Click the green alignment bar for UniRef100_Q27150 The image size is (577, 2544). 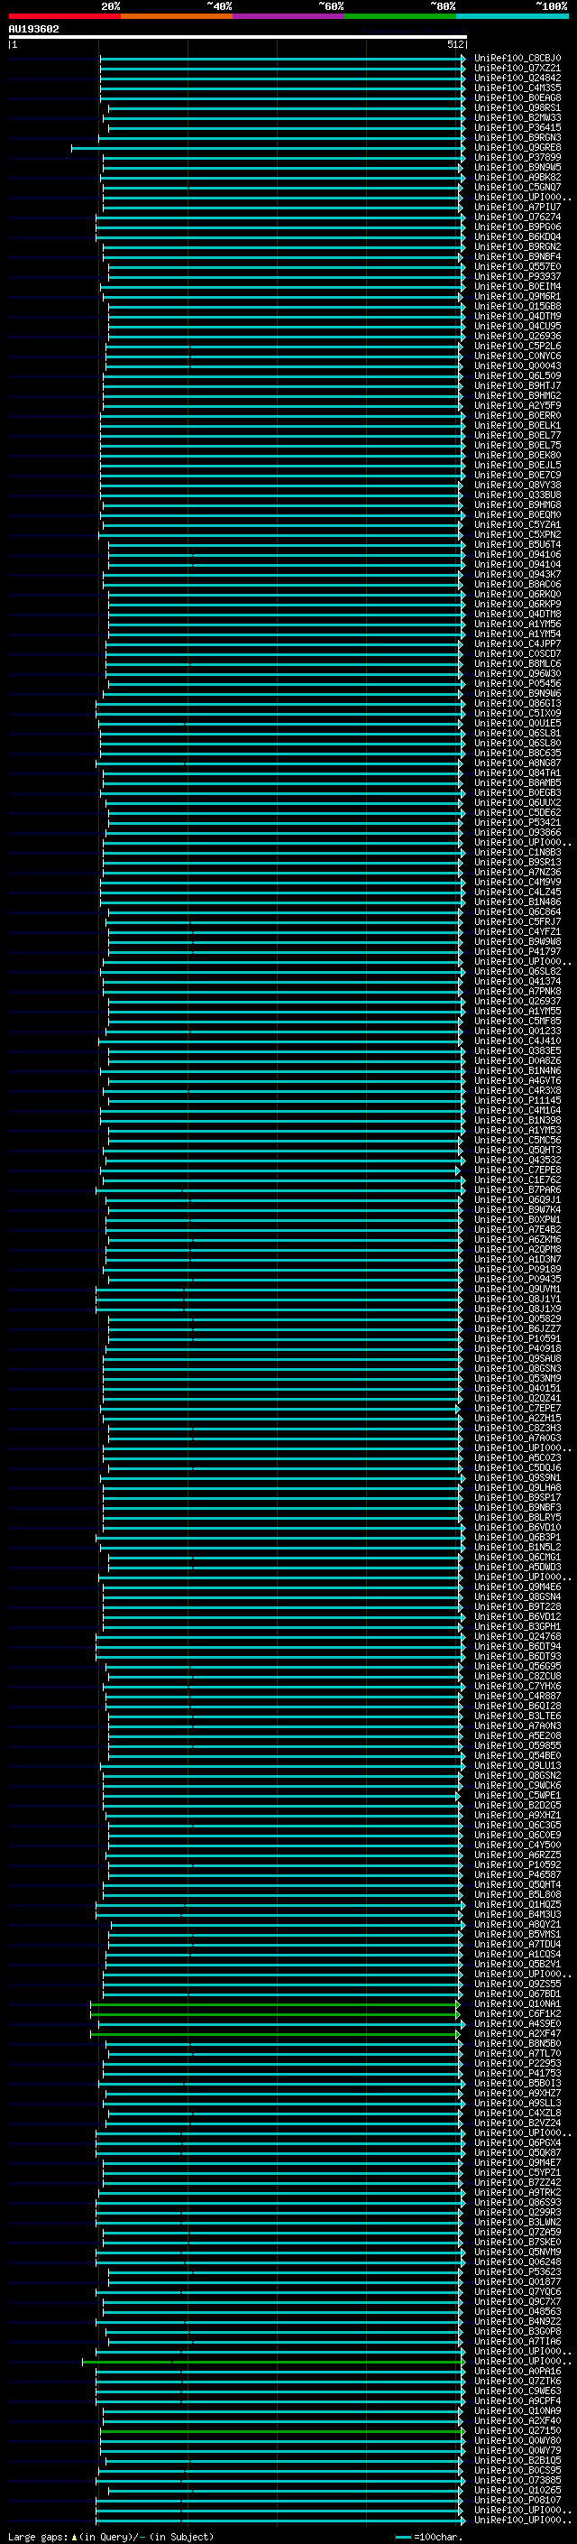pos(282,2430)
